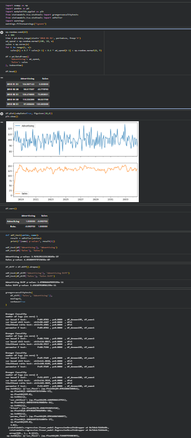Select number of lags (no zero) 4 line
Image resolution: width=191 pixels, height=438 pixels.
point(22,375)
